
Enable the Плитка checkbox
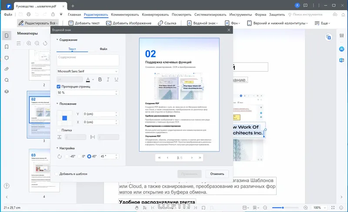(59, 130)
